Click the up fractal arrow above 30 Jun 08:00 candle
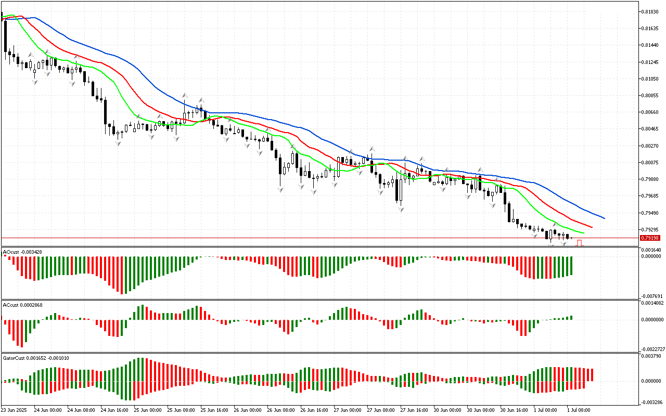The image size is (666, 416). point(481,170)
